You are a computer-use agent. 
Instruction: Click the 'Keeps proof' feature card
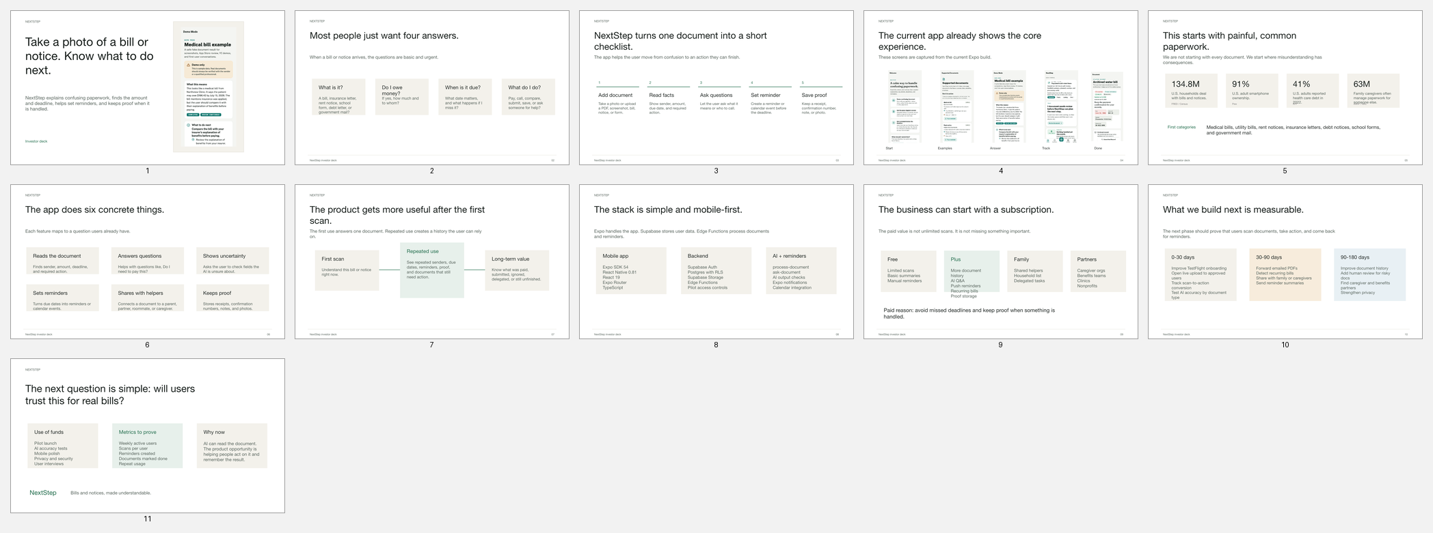(232, 298)
